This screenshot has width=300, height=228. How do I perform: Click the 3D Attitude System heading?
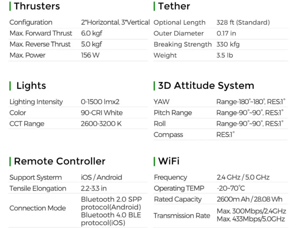(206, 85)
